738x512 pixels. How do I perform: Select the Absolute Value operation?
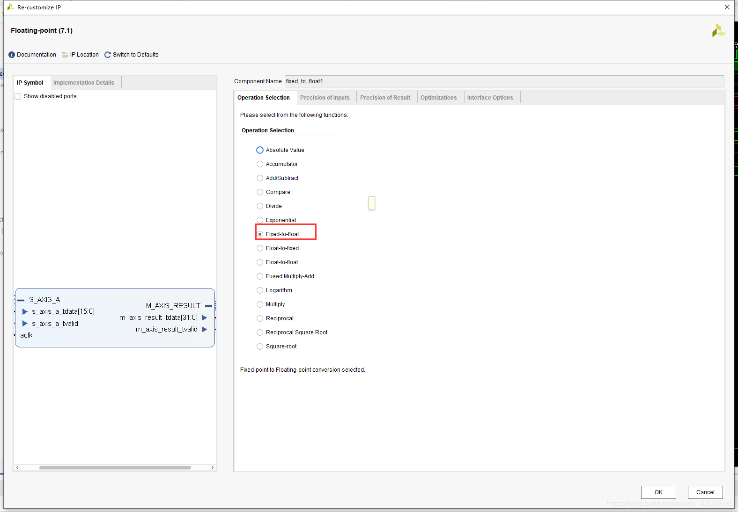pos(260,150)
